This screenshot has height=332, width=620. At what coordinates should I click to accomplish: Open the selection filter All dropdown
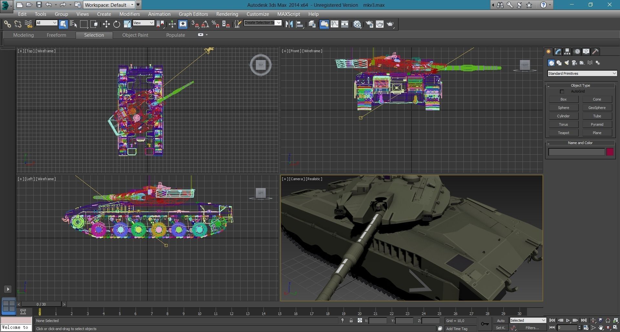point(46,23)
